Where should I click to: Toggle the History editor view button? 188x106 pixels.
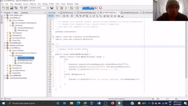point(58,16)
